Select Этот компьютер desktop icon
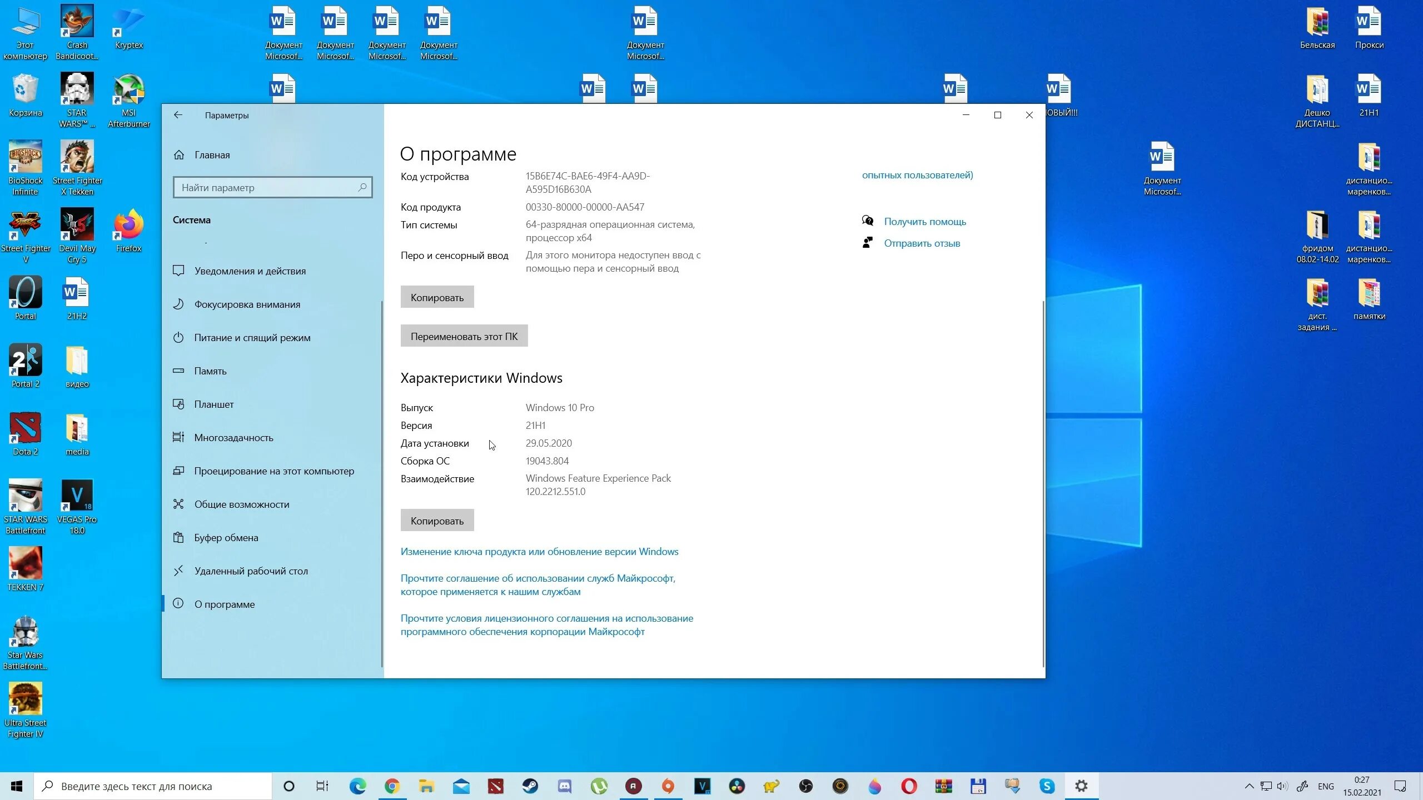The image size is (1423, 800). tap(25, 33)
